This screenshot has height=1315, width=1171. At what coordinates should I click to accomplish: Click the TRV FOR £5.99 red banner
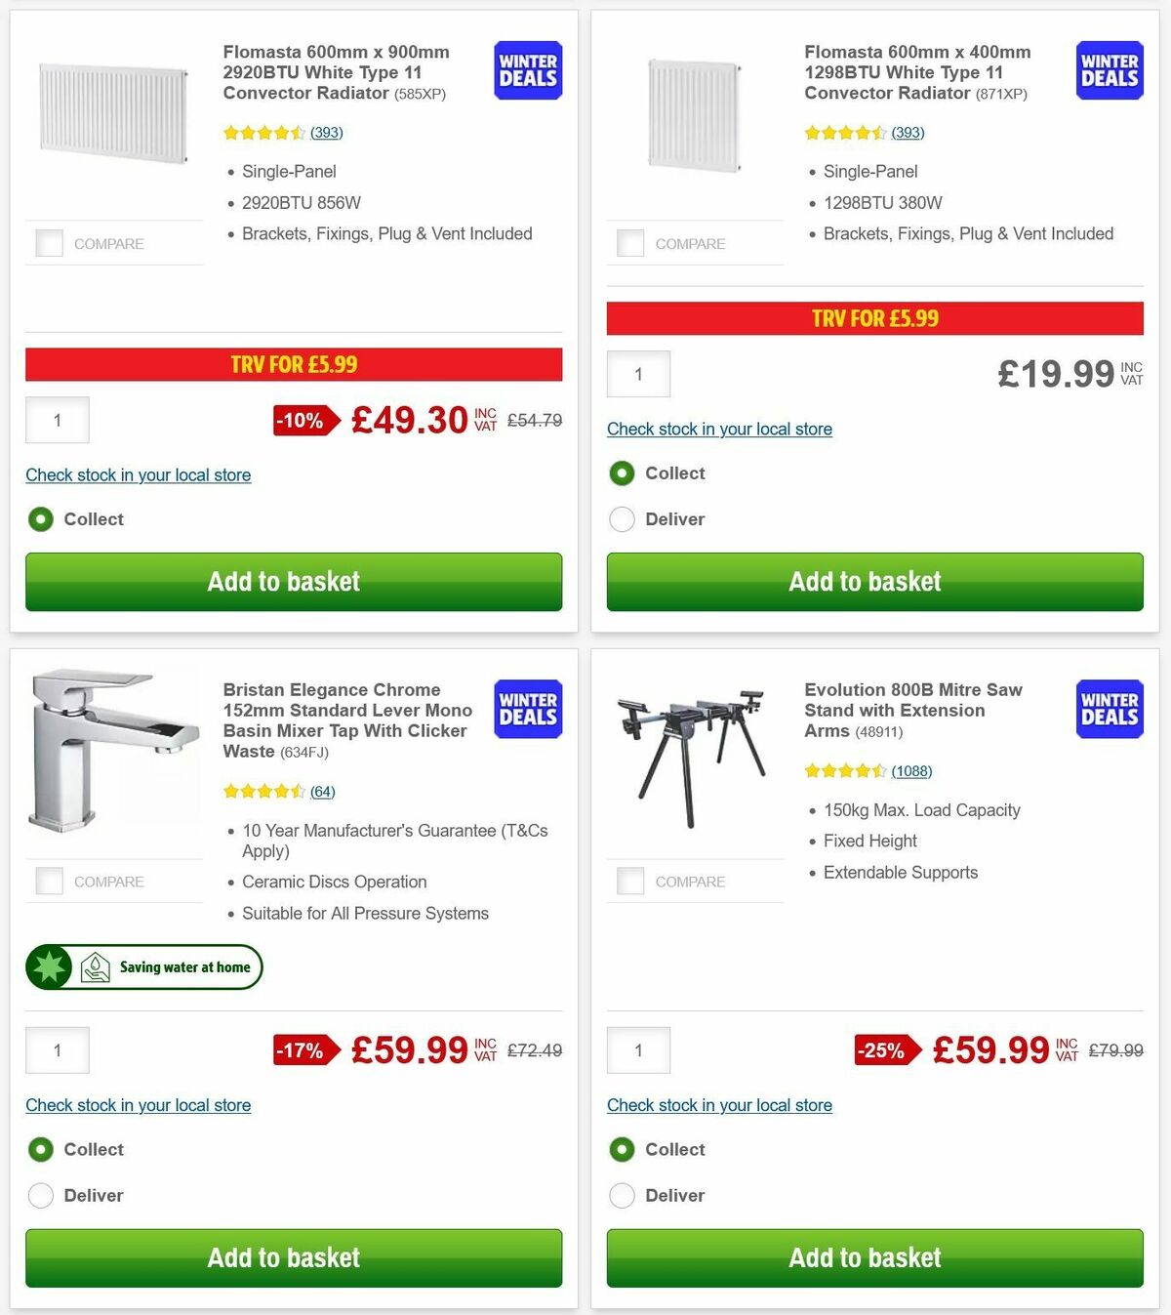293,364
